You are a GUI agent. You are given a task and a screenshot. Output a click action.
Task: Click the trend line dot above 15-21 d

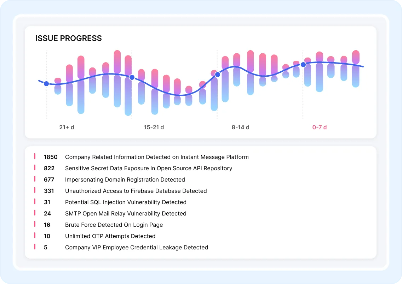click(132, 77)
